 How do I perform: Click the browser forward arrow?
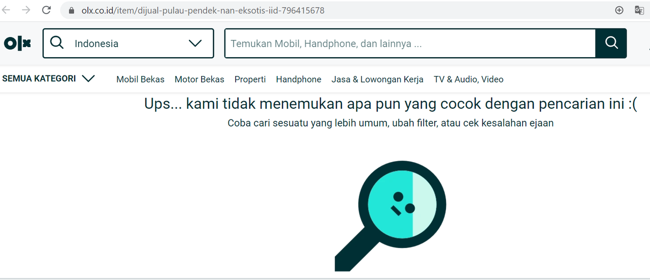coord(26,10)
